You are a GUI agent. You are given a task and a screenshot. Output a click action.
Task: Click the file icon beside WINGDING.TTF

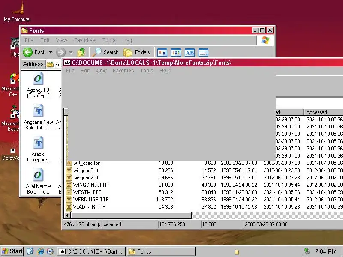[69, 185]
